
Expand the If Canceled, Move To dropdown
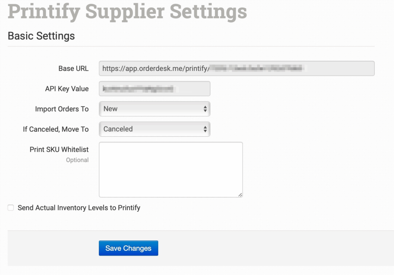pyautogui.click(x=154, y=129)
